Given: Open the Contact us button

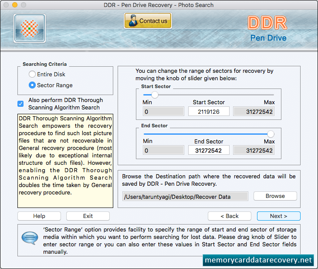Looking at the screenshot, I should pos(148,20).
